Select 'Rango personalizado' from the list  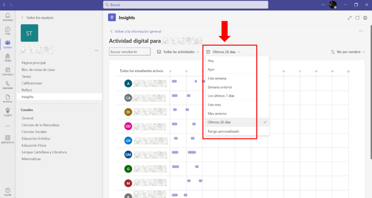(223, 132)
